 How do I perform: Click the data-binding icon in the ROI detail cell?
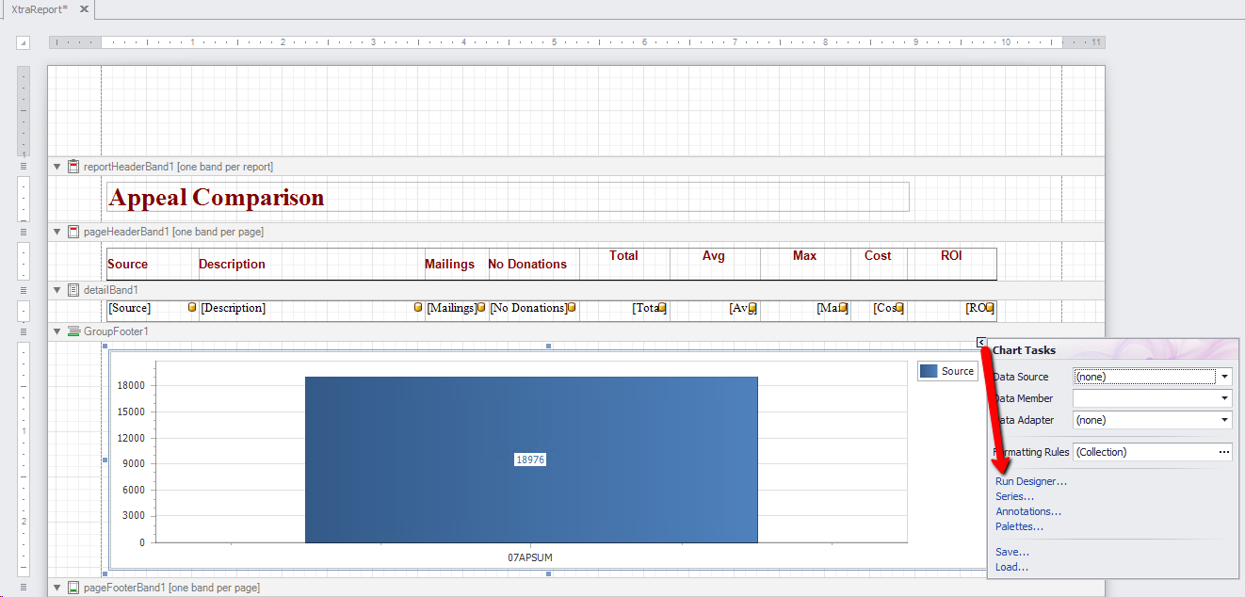point(990,308)
